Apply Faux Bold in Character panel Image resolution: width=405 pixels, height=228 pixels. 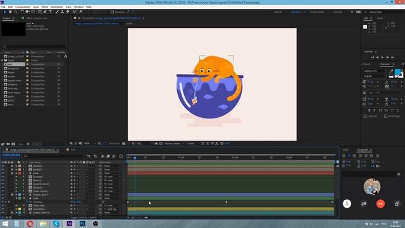point(369,110)
